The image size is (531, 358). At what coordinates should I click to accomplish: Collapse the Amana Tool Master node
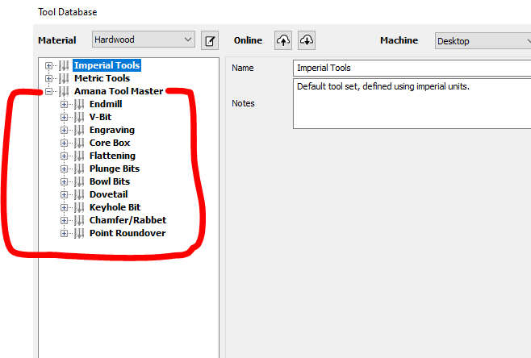tap(48, 91)
